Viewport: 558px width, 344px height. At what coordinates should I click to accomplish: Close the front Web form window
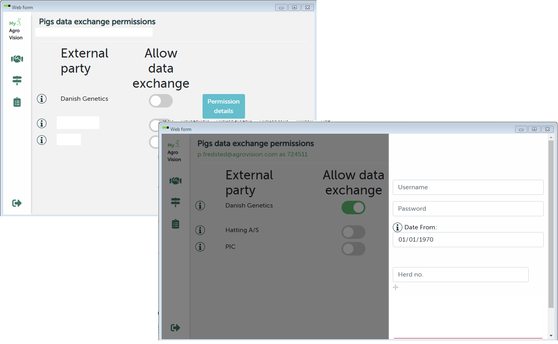pos(547,129)
